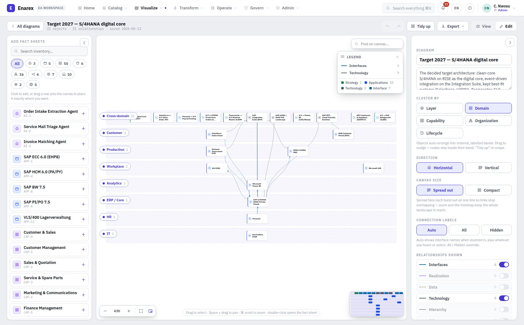This screenshot has width=524, height=325.
Task: Click the minimap overview thumbnail
Action: pyautogui.click(x=376, y=304)
